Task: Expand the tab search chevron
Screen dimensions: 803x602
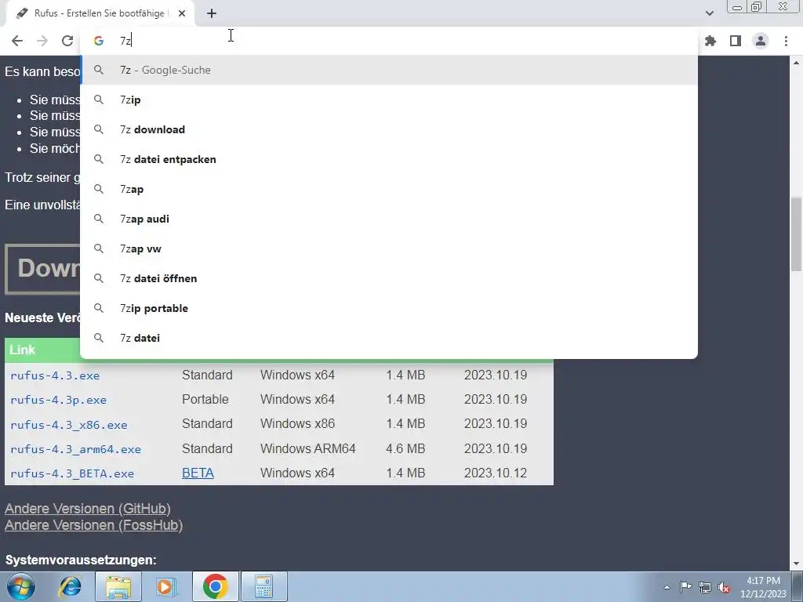Action: pos(709,13)
